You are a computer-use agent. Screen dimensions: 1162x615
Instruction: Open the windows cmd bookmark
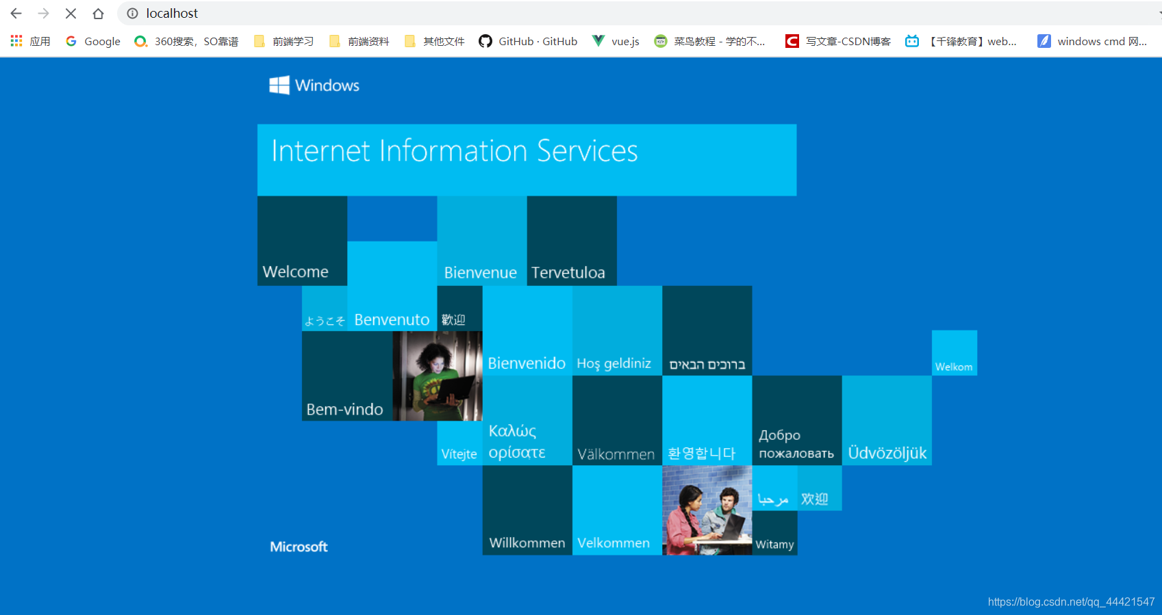(x=1092, y=41)
